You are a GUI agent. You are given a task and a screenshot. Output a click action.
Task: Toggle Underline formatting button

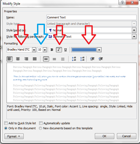pyautogui.click(x=65, y=50)
